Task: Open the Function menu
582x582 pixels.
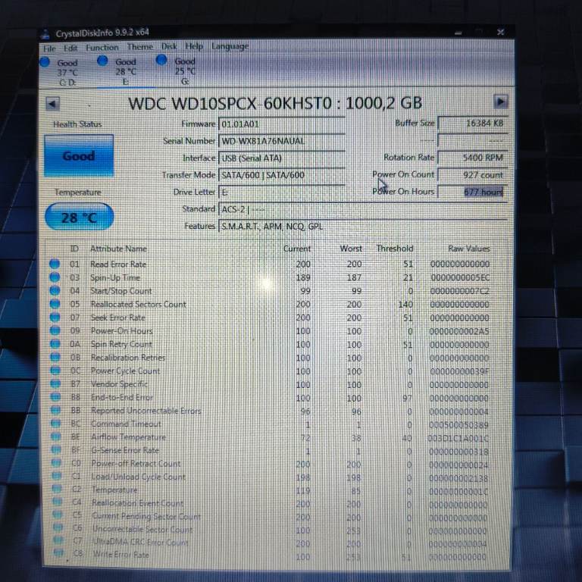Action: 102,48
